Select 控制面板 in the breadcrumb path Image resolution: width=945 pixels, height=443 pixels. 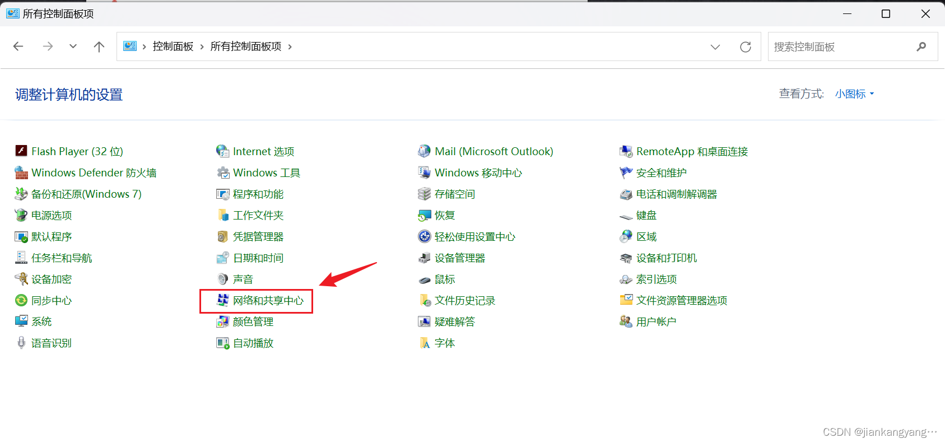(x=173, y=46)
